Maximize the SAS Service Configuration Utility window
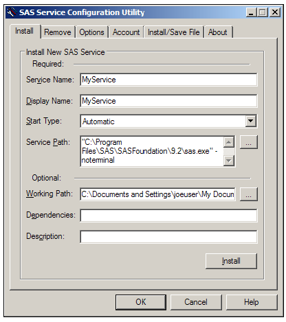Image resolution: width=286 pixels, height=322 pixels. (x=263, y=12)
